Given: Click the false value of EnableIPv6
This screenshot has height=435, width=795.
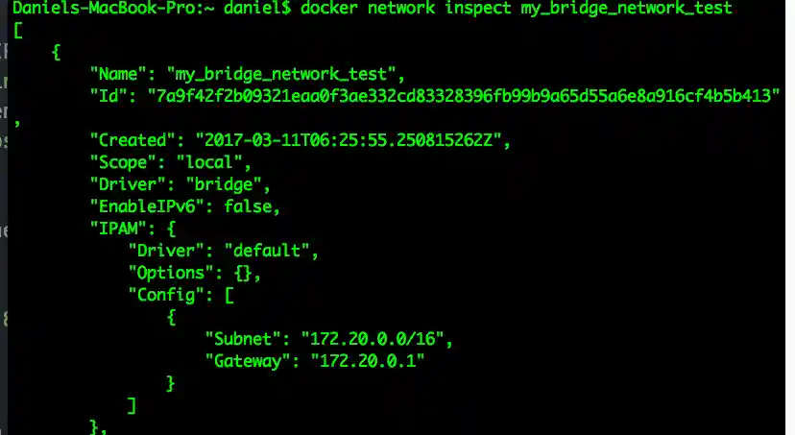Looking at the screenshot, I should pos(252,206).
